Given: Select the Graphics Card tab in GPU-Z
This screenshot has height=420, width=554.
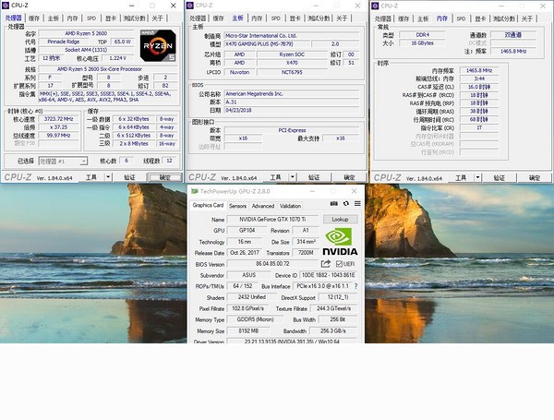Looking at the screenshot, I should tap(208, 205).
